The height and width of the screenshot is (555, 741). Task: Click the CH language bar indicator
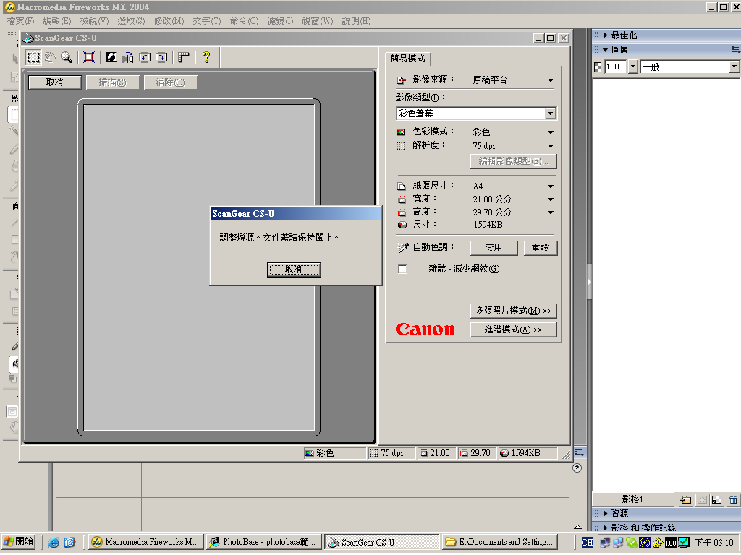[x=587, y=543]
